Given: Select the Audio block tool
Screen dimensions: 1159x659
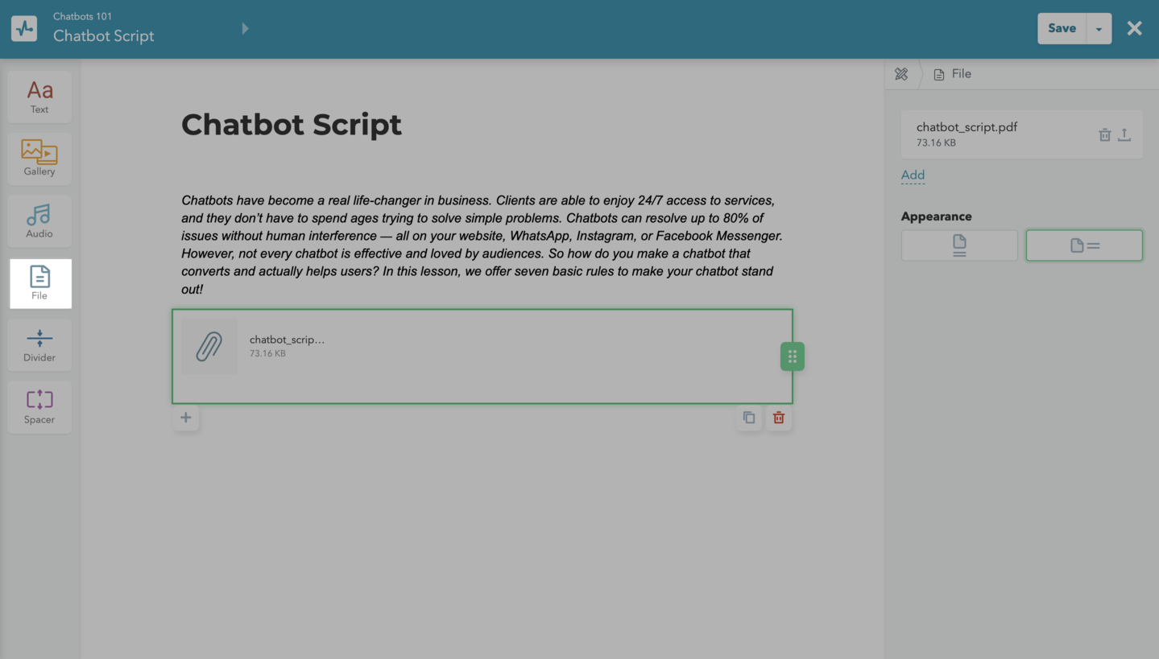Looking at the screenshot, I should click(39, 220).
